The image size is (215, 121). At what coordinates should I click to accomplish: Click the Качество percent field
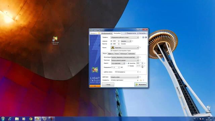[139, 63]
